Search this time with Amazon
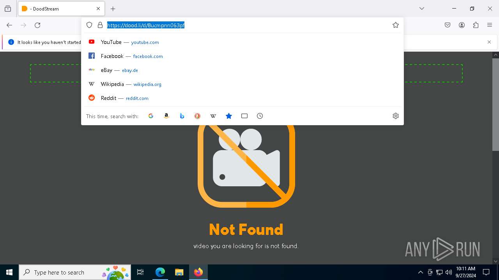The width and height of the screenshot is (499, 280). [x=166, y=116]
